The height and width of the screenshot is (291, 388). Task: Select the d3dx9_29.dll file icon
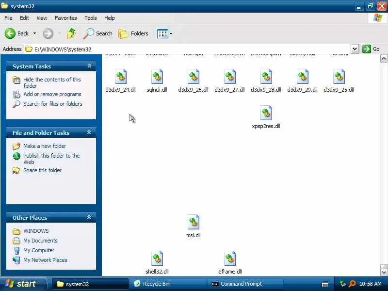[302, 77]
